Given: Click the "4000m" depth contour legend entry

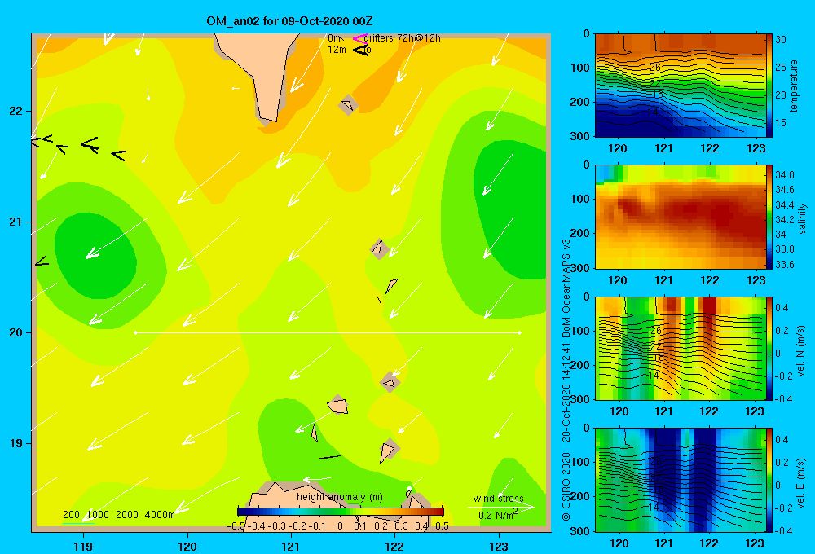Looking at the screenshot, I should (160, 515).
